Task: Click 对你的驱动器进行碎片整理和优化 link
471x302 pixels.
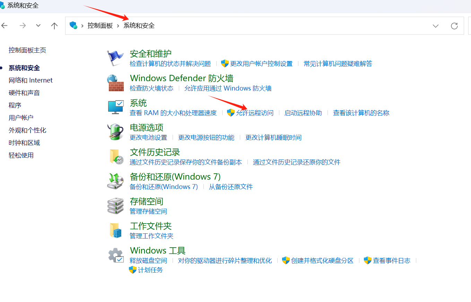Action: (x=225, y=261)
